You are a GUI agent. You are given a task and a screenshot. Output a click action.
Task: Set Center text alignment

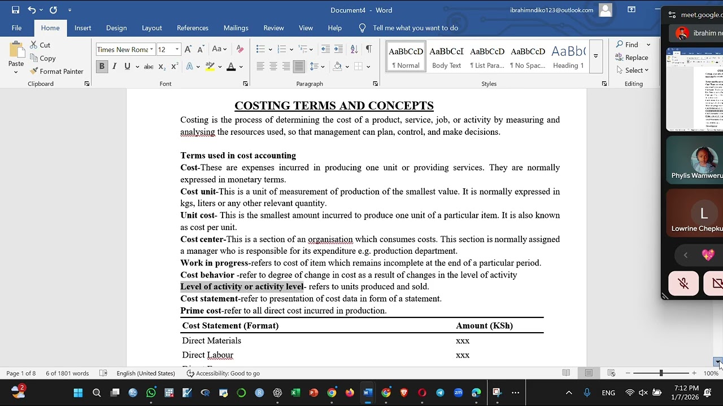coord(273,67)
